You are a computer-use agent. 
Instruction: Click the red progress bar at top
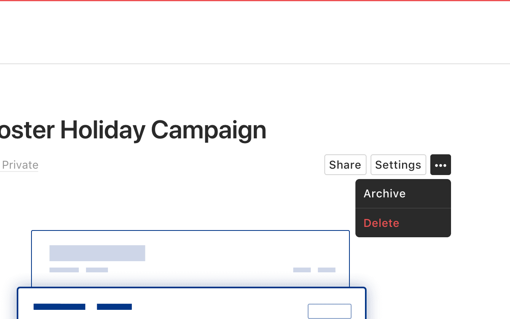click(255, 0)
